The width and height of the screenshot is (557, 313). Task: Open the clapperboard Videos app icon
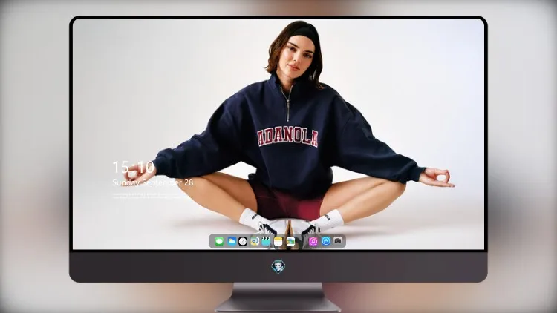(266, 242)
